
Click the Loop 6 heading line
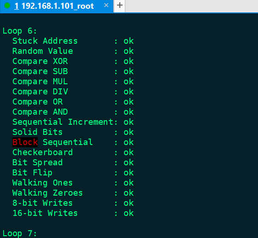20,31
